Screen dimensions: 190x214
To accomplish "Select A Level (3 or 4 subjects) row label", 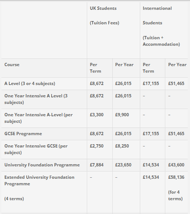I will click(30, 84).
